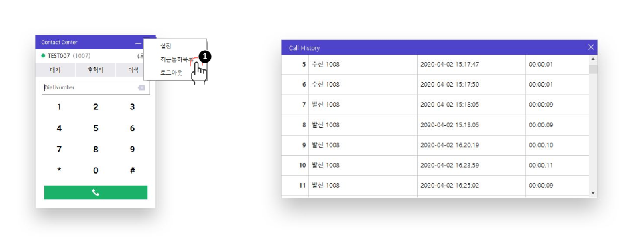Tap keypad digit 8
This screenshot has width=638, height=243.
[x=96, y=150]
